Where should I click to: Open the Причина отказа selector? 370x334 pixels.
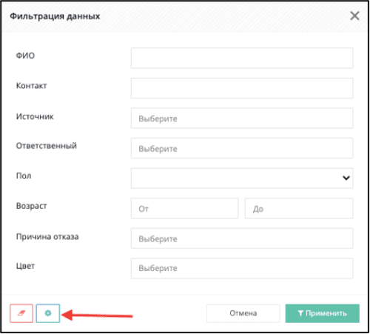tap(242, 238)
